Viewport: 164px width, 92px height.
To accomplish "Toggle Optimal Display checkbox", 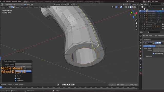I will tap(153, 53).
